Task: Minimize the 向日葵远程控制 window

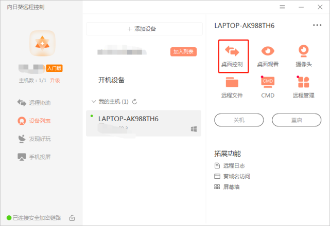Action: point(301,7)
